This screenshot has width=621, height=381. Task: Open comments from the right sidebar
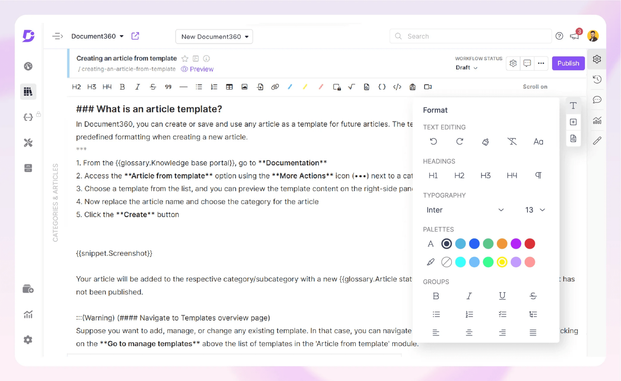coord(597,100)
